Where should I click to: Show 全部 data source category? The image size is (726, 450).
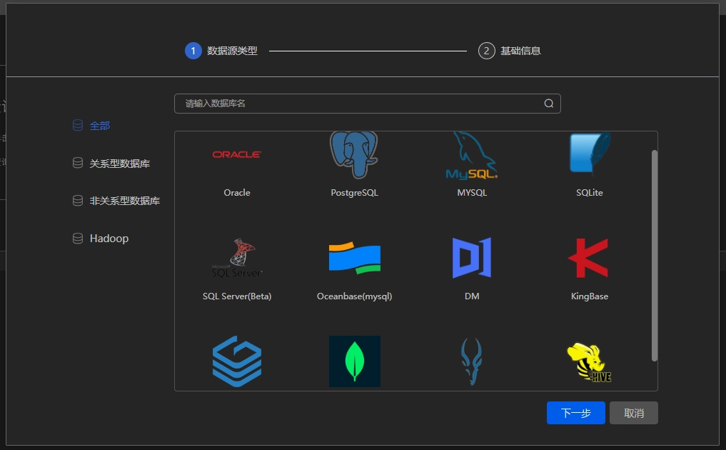click(x=99, y=126)
